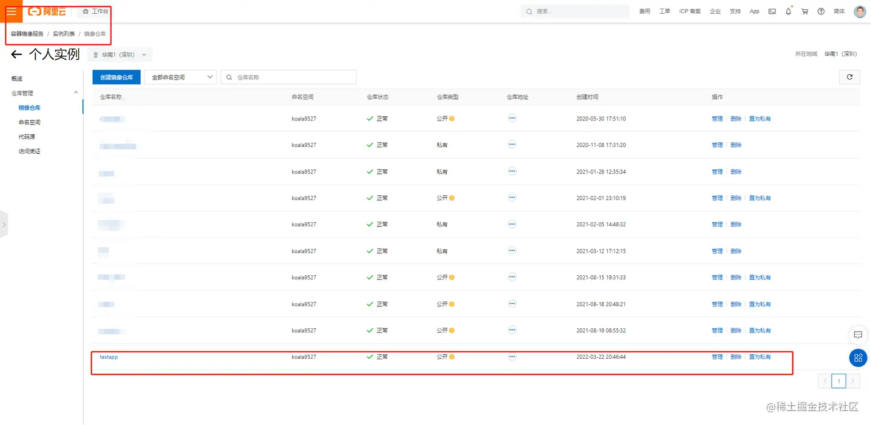Viewport: 871px width, 425px height.
Task: Open the App menu in the top bar
Action: pos(755,12)
